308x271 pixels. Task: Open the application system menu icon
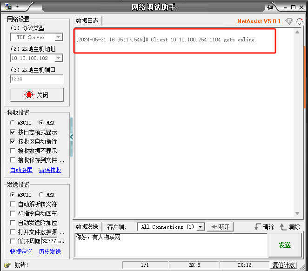point(8,7)
